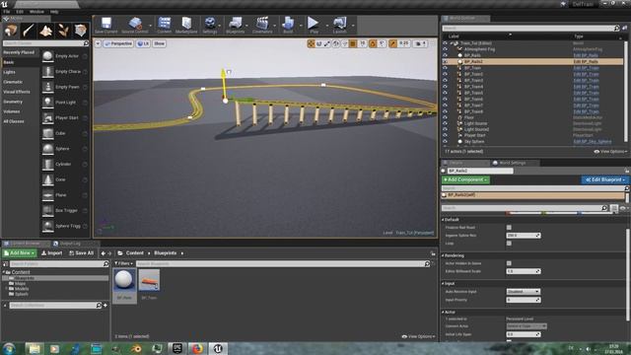Open the viewport options dropdown arrow
Viewport: 631px width, 355px height.
tap(98, 43)
